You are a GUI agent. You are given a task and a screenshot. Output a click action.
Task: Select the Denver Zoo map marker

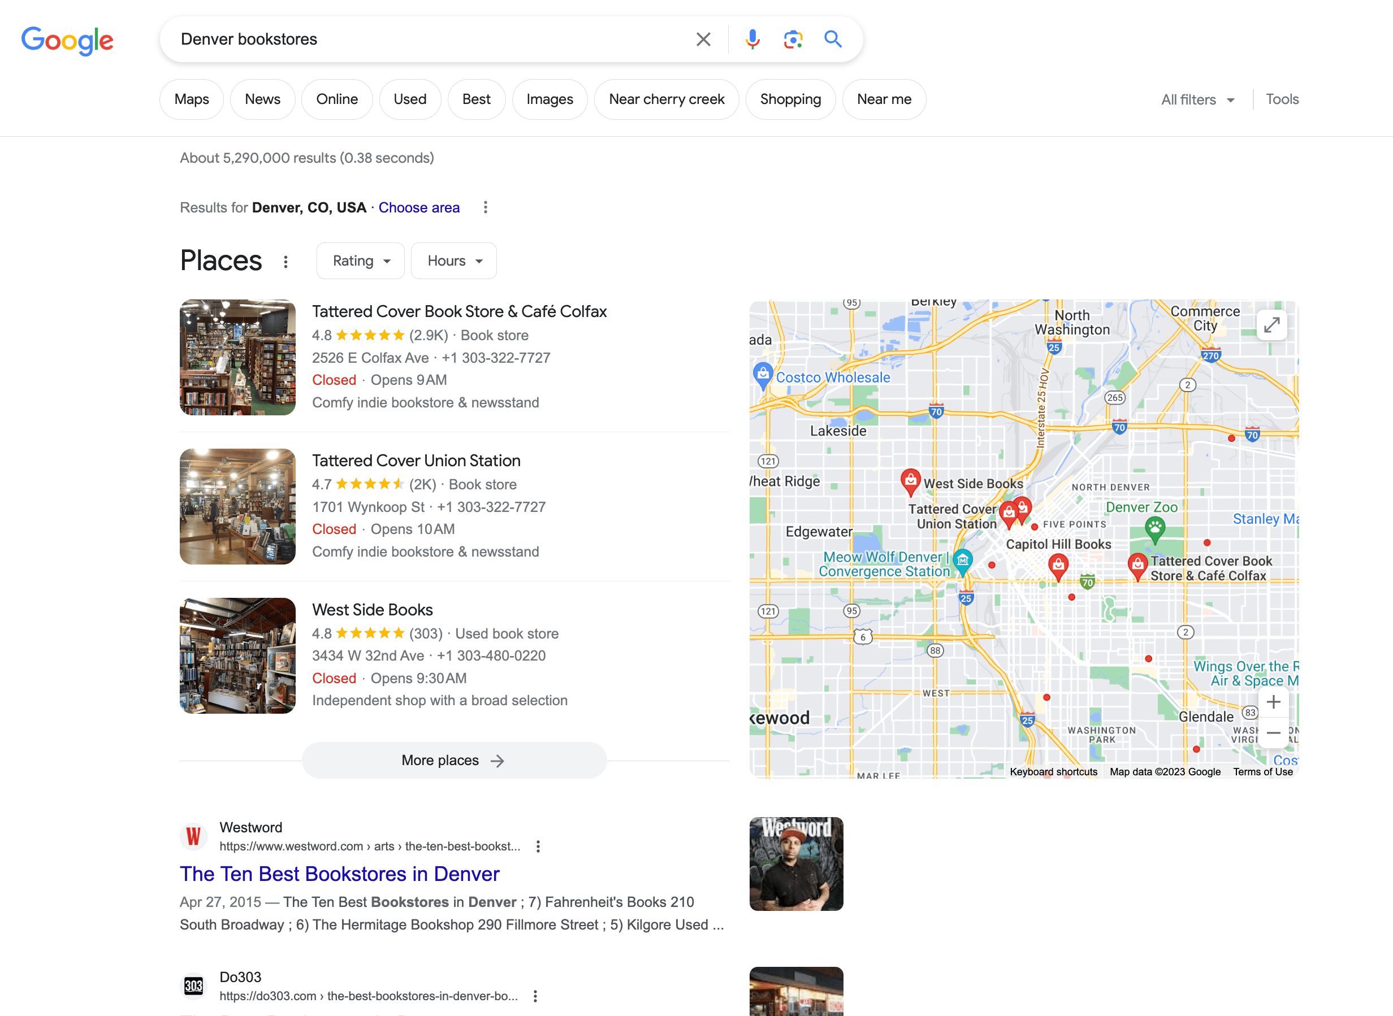point(1155,529)
